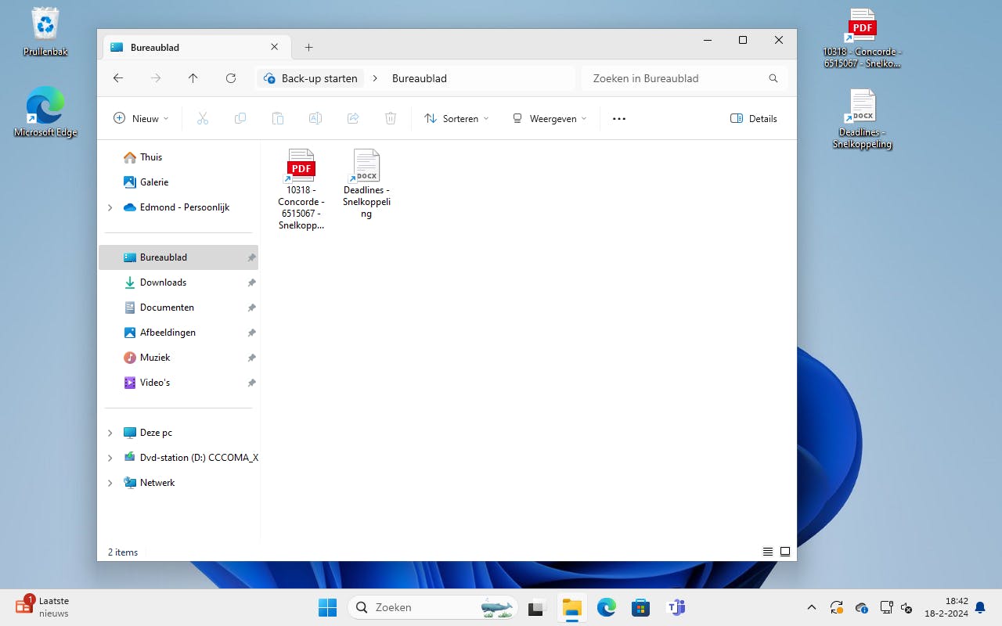
Task: Unpin Bureaublad from quick access
Action: point(251,257)
